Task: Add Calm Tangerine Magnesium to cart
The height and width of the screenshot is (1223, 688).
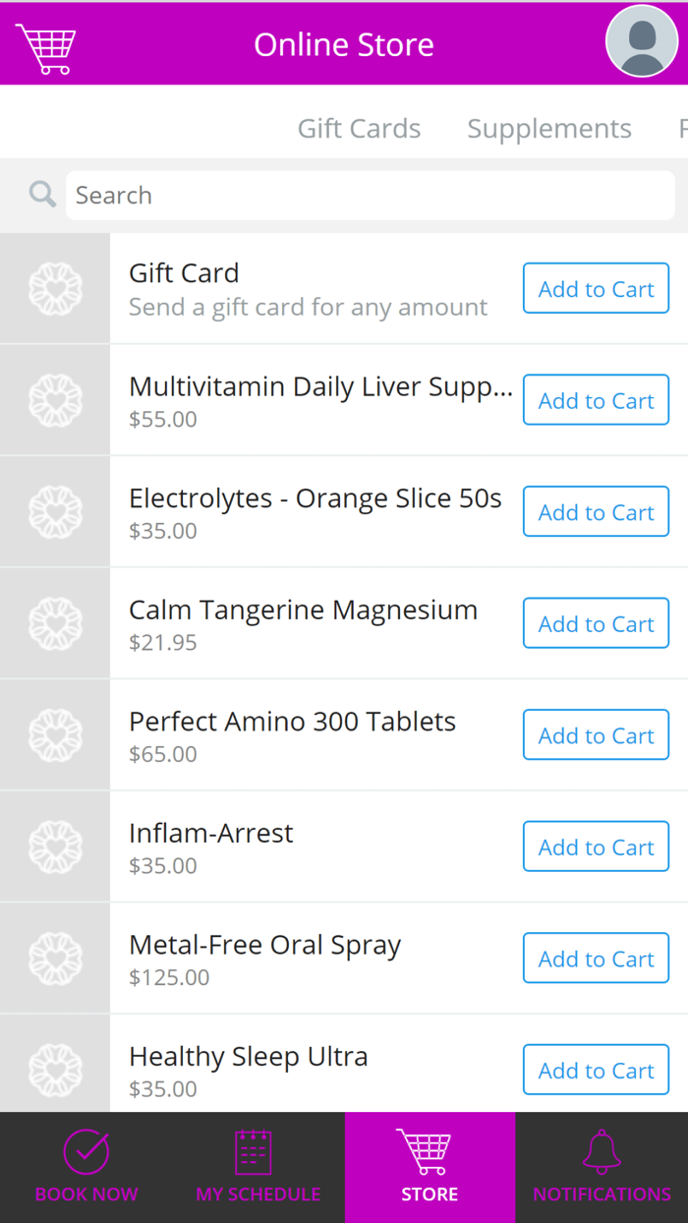Action: coord(596,623)
